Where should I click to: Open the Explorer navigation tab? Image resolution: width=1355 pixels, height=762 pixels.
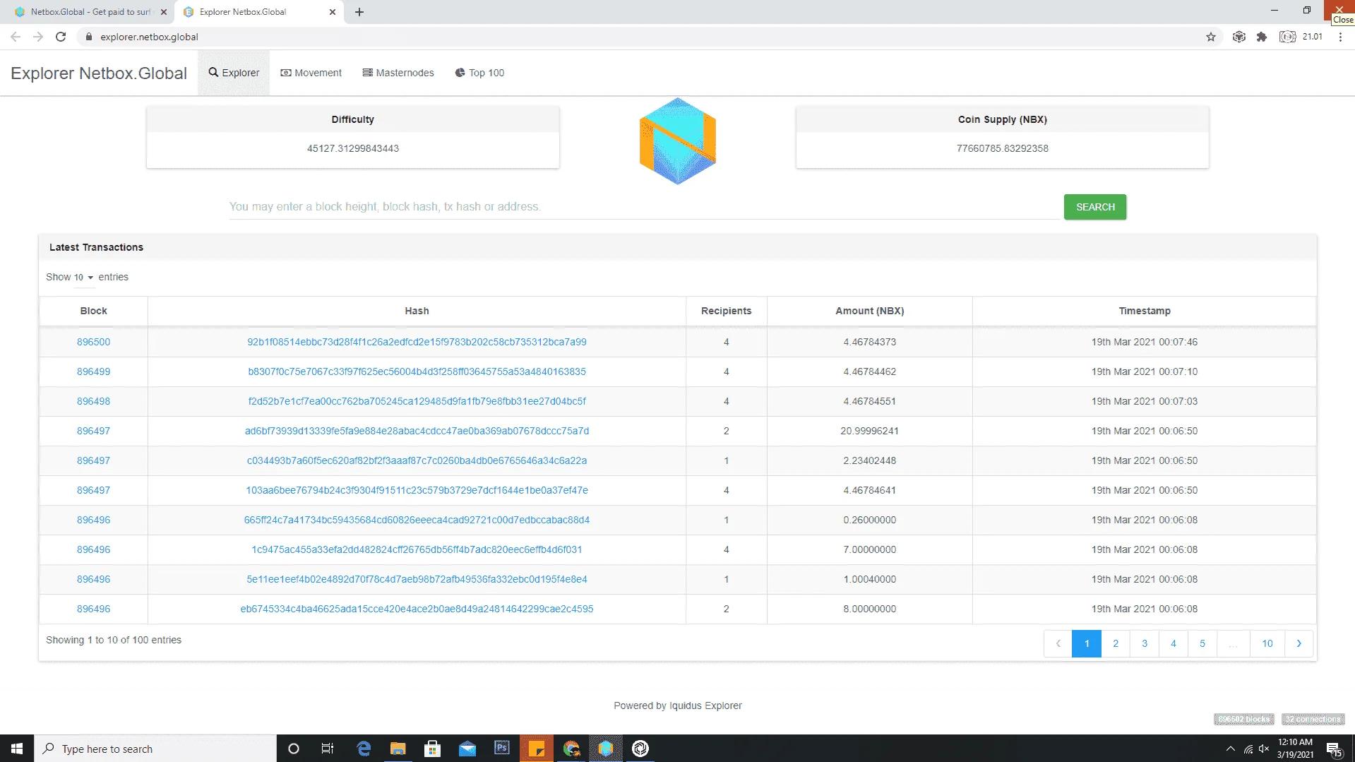(234, 73)
